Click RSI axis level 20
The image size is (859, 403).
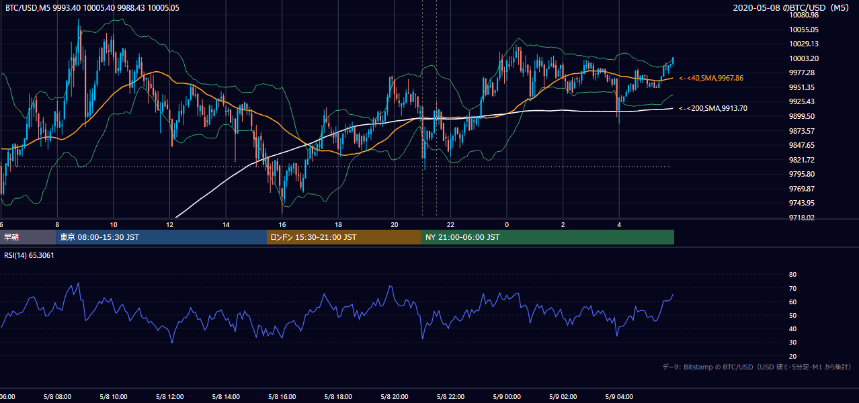pos(792,356)
